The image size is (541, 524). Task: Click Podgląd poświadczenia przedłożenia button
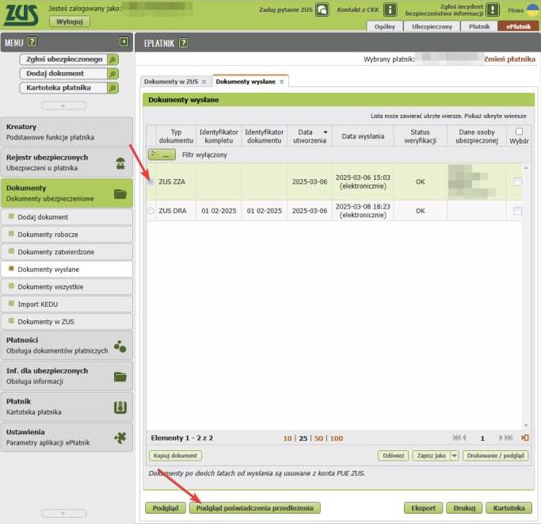(254, 507)
